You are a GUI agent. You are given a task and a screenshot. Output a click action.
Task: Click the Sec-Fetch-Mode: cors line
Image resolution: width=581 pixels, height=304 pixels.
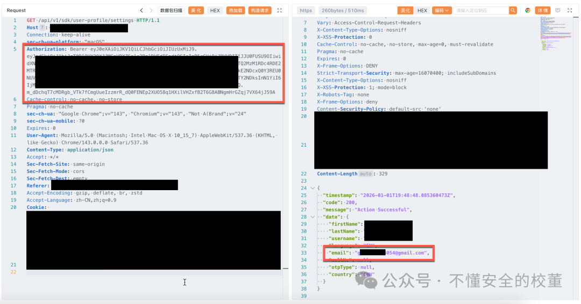55,171
